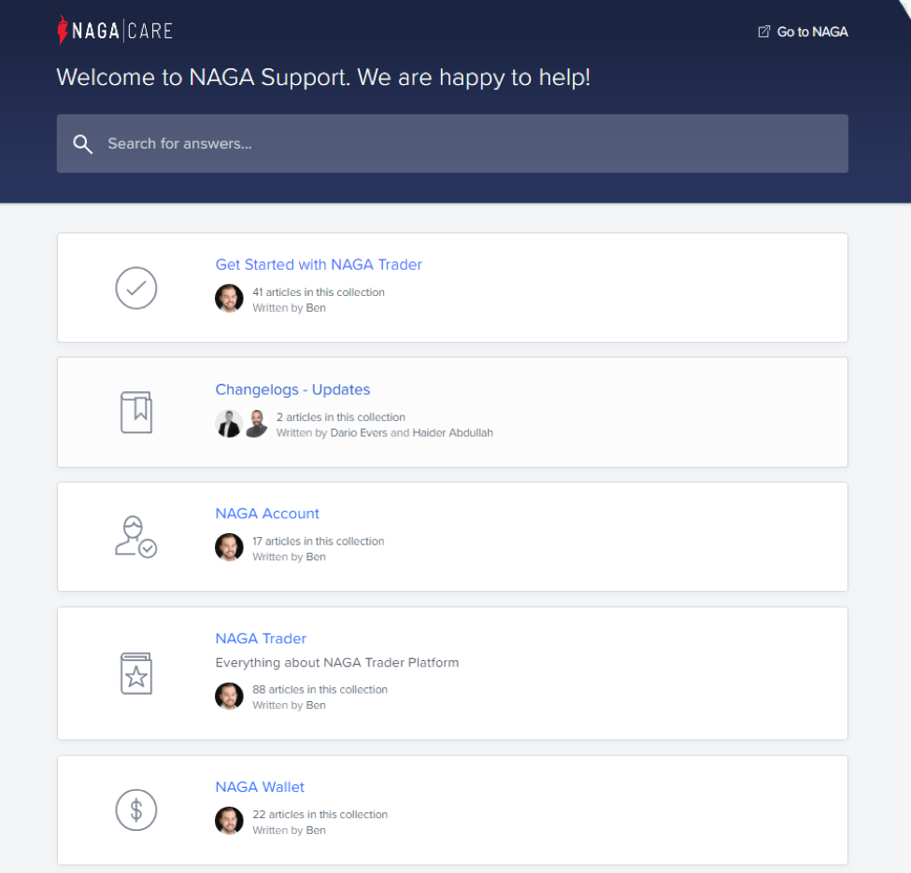This screenshot has height=873, width=911.
Task: Click Ben's avatar in Get Started card
Action: [229, 299]
